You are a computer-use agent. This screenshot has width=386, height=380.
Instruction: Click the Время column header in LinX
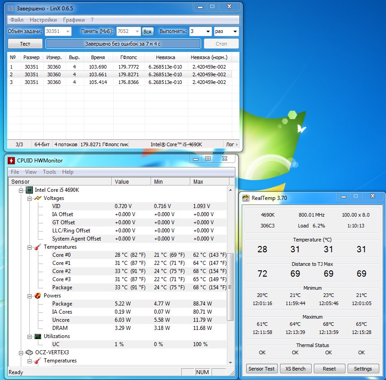click(x=98, y=57)
